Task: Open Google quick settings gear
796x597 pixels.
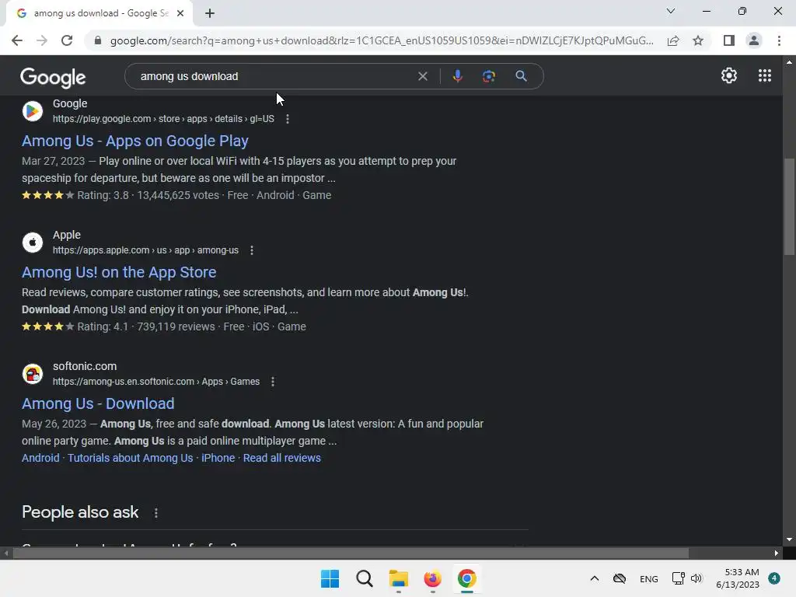Action: coord(729,75)
